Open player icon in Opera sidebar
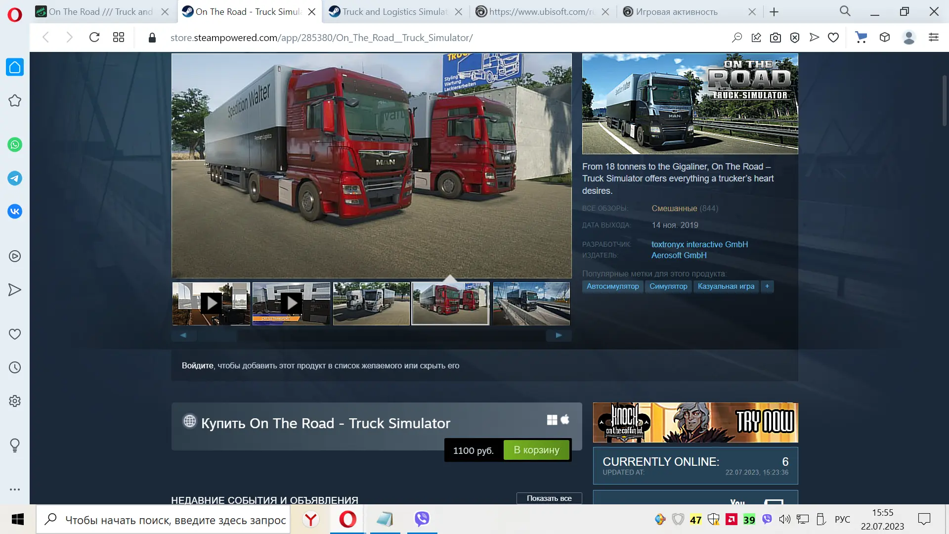Screen dimensions: 949x534 (15, 256)
